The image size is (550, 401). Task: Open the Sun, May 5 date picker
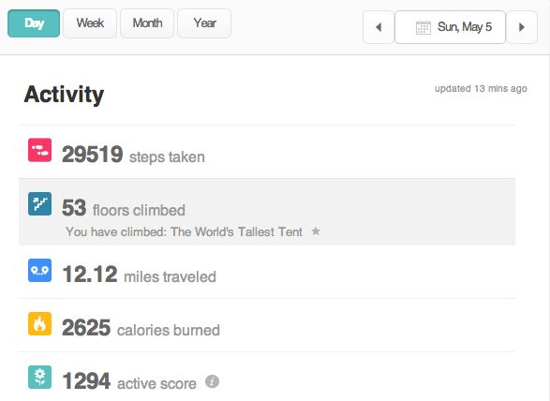[x=451, y=27]
